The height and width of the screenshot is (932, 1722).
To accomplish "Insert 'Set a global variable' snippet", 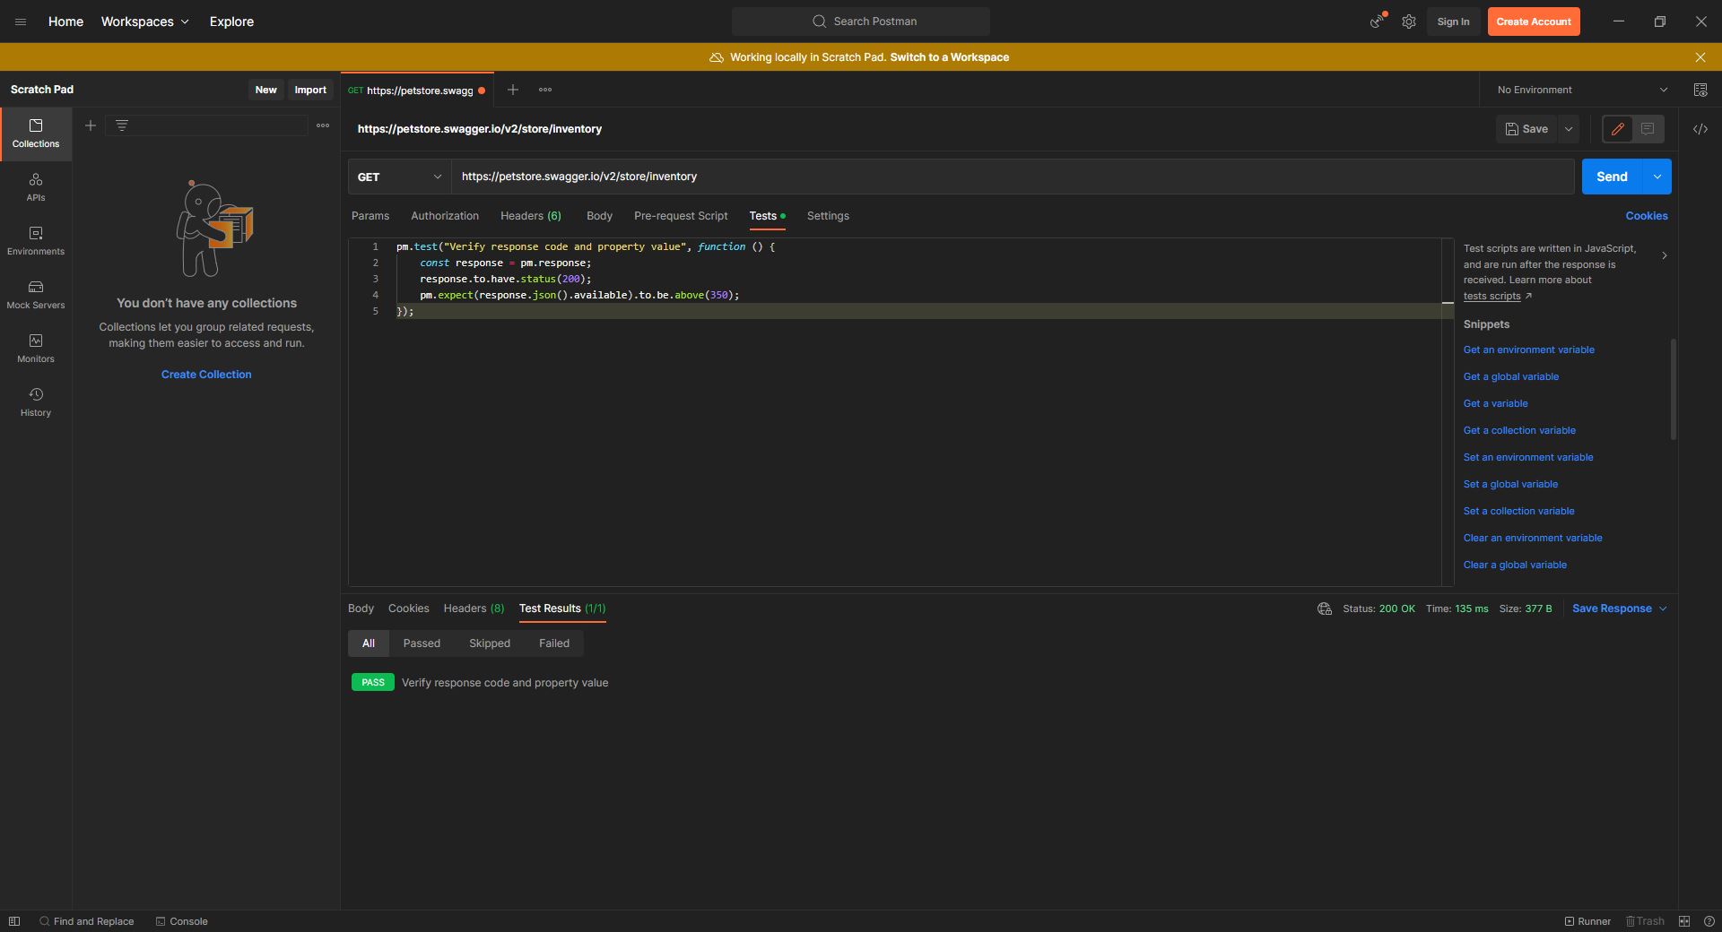I will 1510,484.
